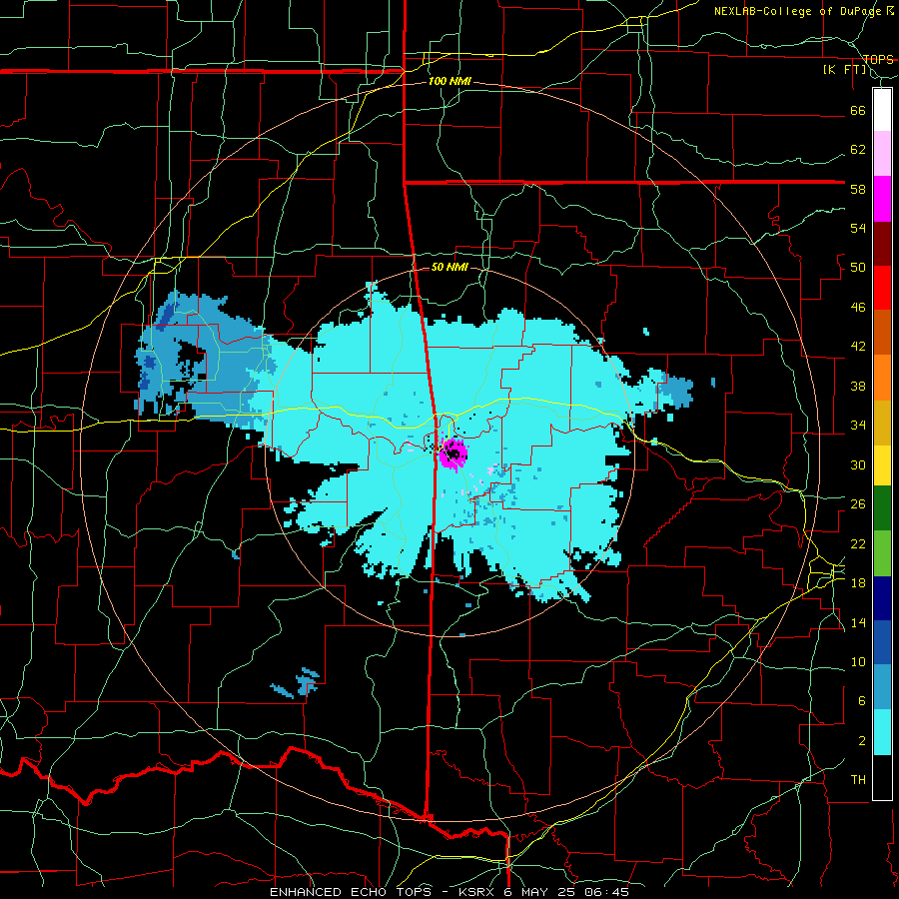Pick the dark orange legend swatch
Image resolution: width=899 pixels, height=899 pixels.
click(x=882, y=333)
